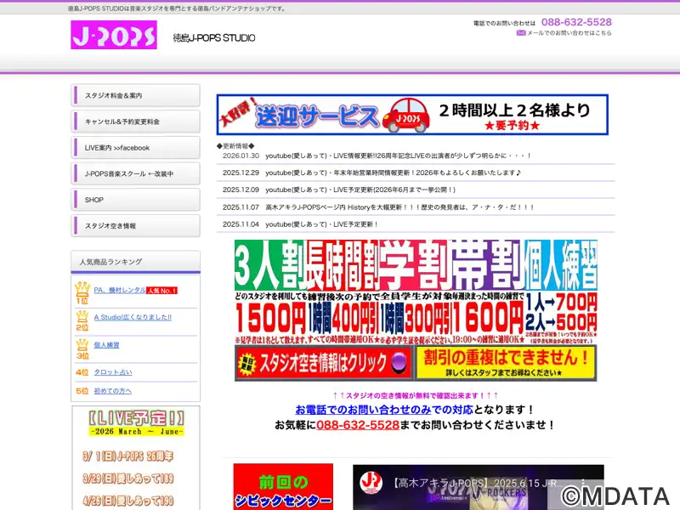
Task: Click the mail envelope icon in header
Action: (x=520, y=33)
